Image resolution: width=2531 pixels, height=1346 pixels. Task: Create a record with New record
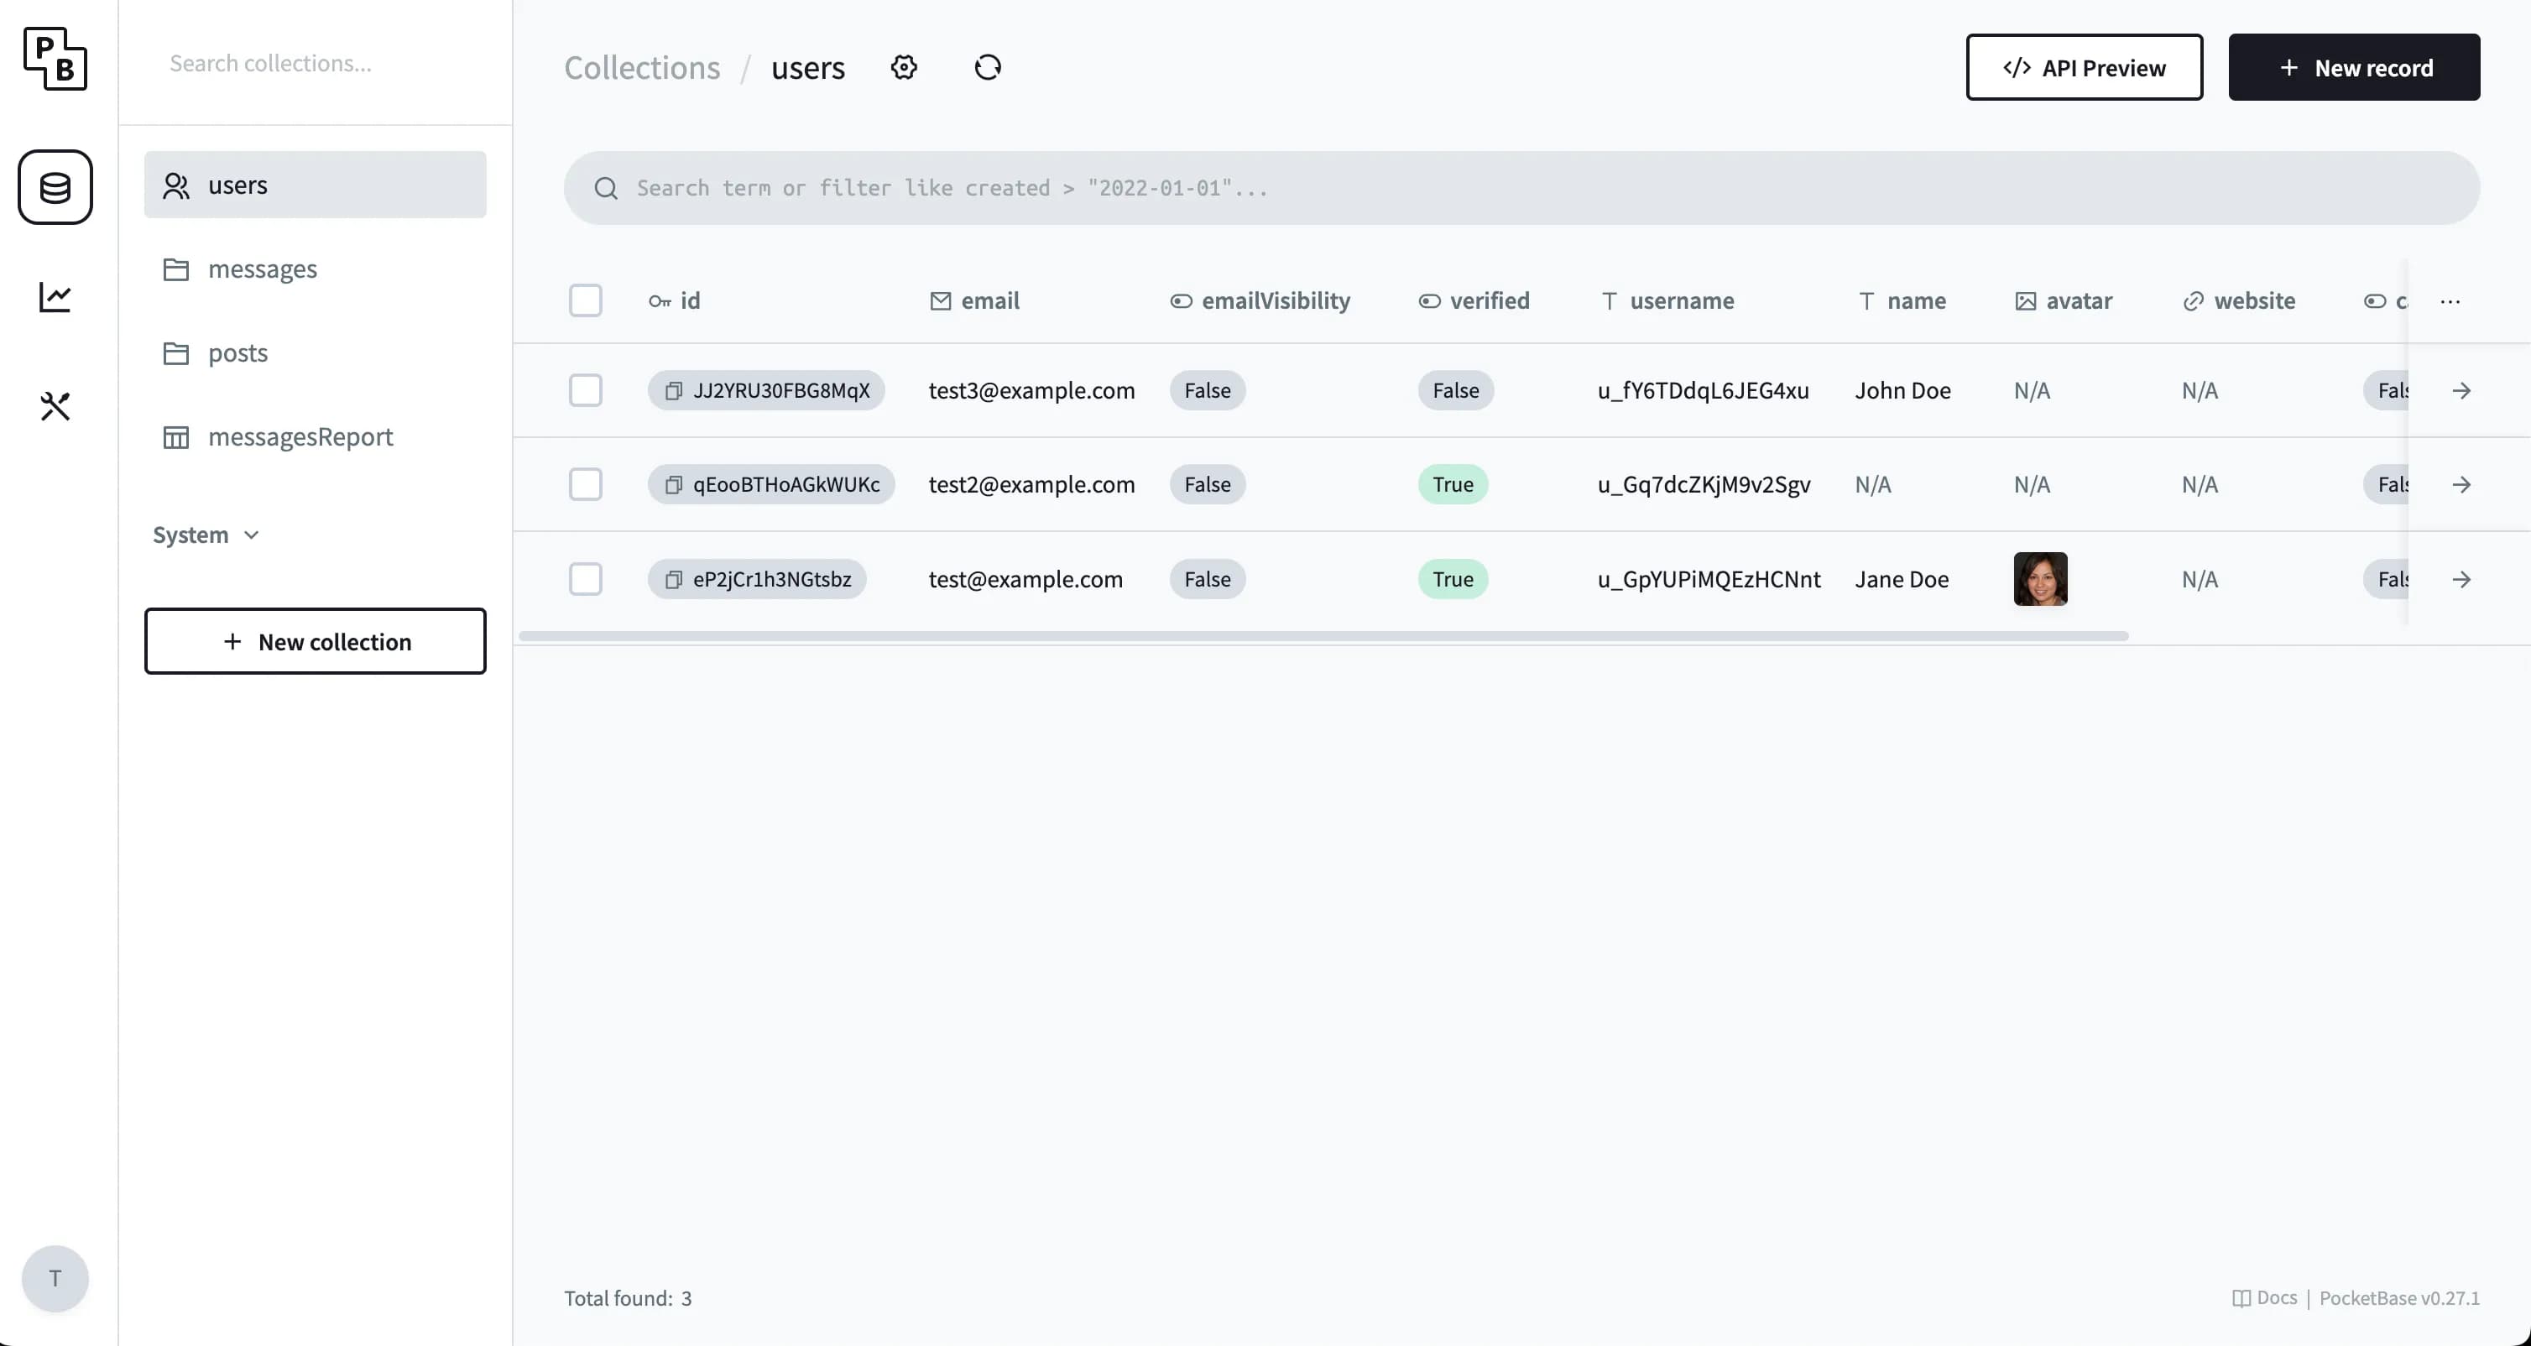(x=2355, y=67)
